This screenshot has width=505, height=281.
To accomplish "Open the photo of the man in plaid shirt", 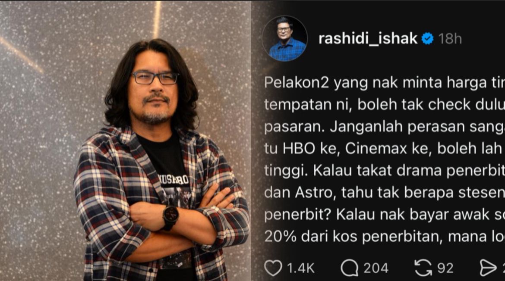I will click(126, 140).
